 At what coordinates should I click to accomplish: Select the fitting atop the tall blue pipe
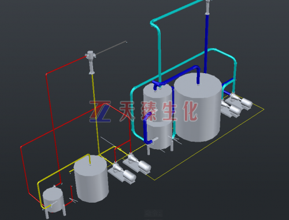[208, 7]
